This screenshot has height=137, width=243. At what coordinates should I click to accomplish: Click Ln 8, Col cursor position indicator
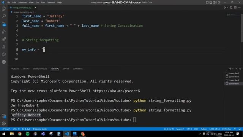tap(169, 129)
